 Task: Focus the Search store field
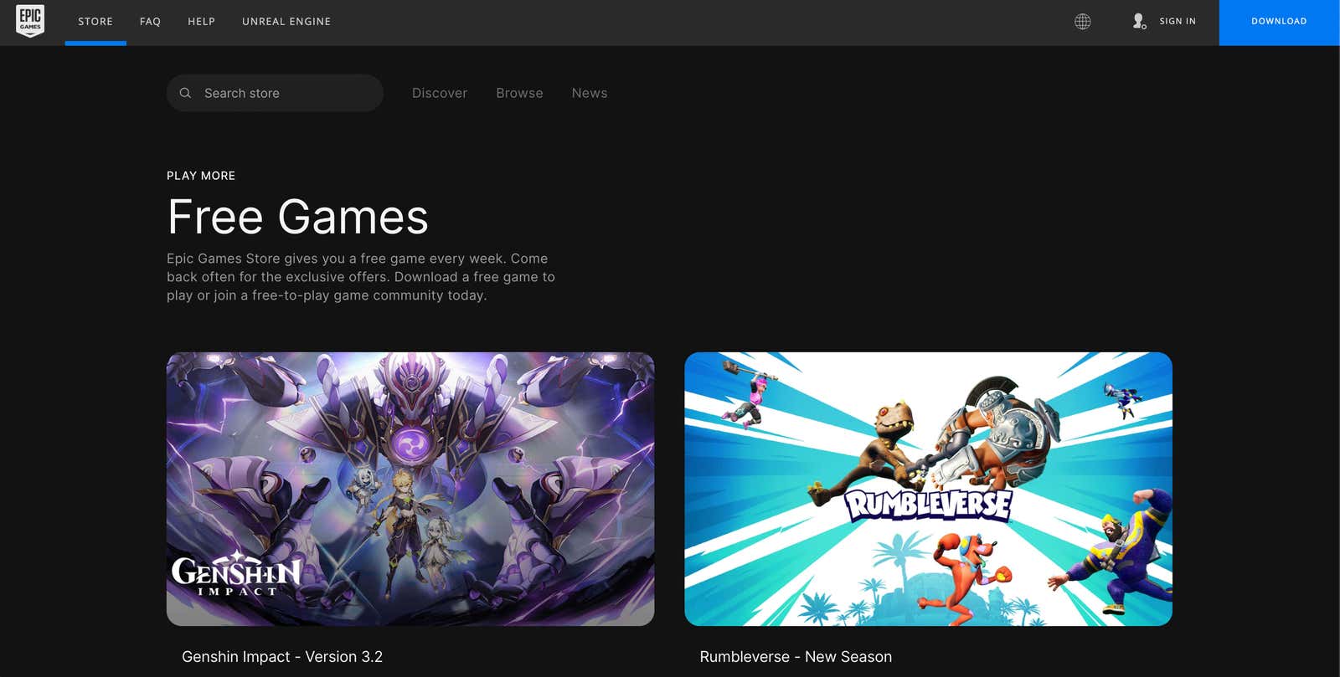(275, 93)
